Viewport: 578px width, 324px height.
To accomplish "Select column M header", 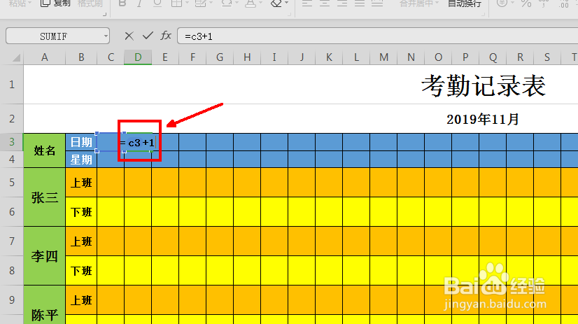I will (383, 57).
